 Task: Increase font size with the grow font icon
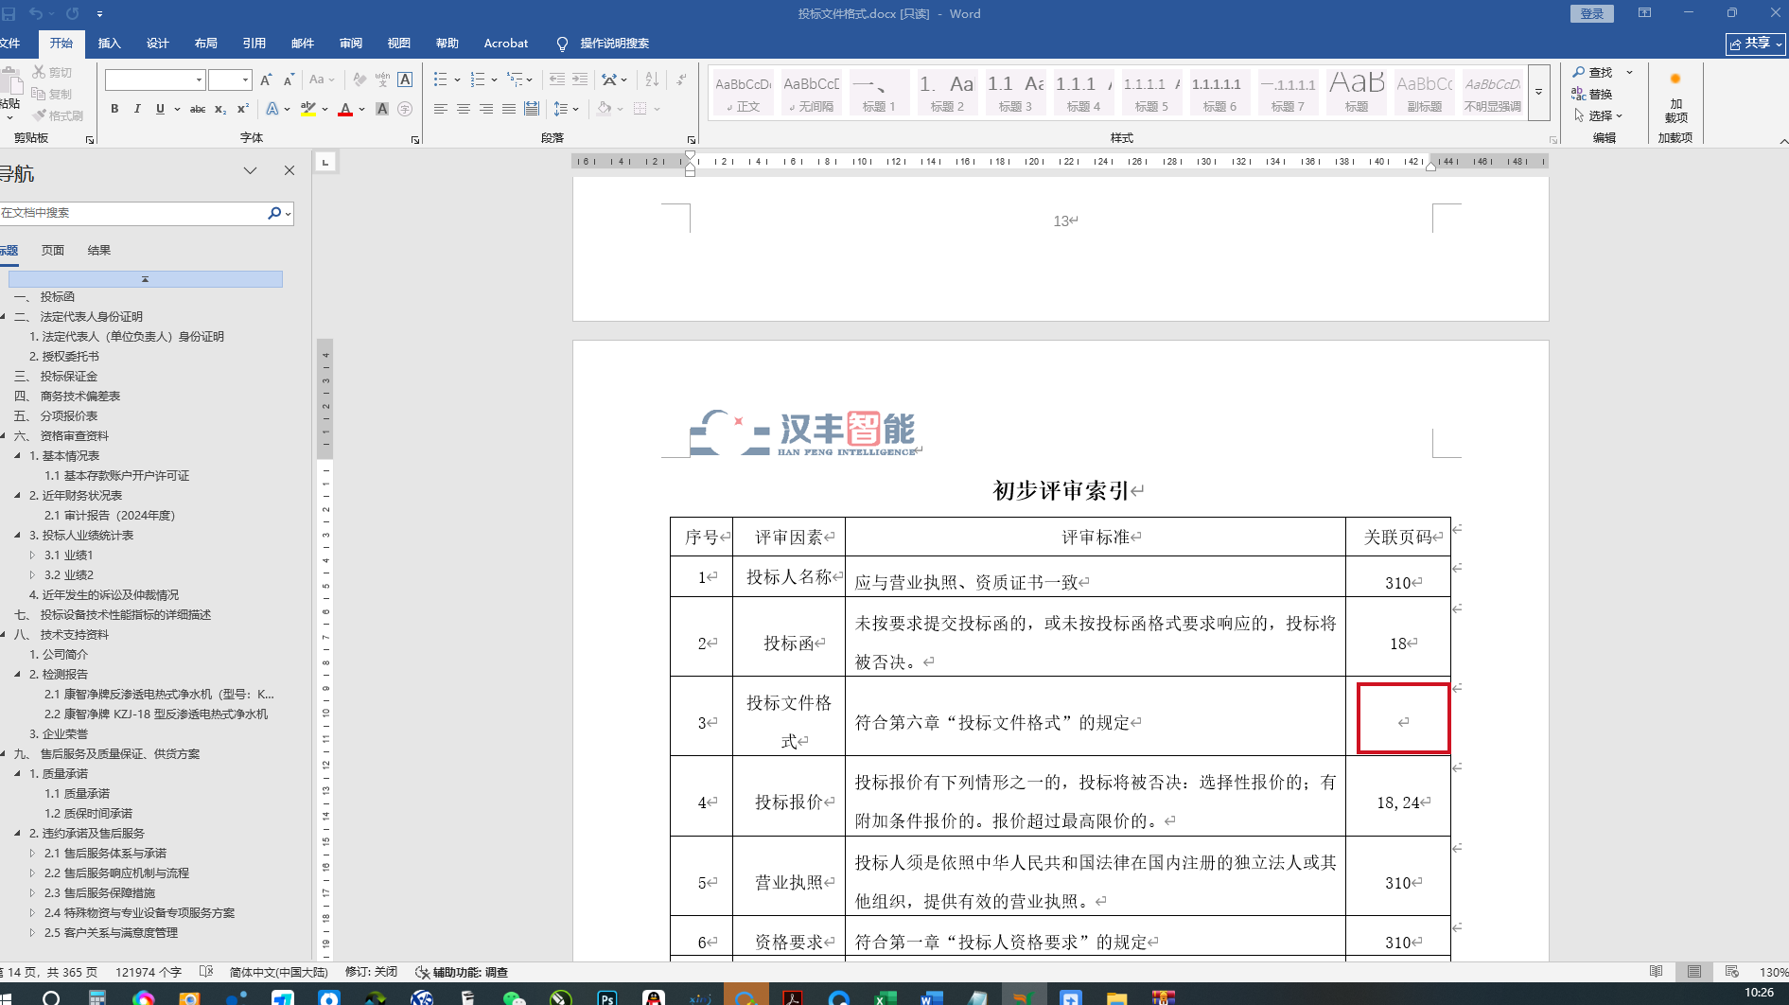[x=266, y=80]
